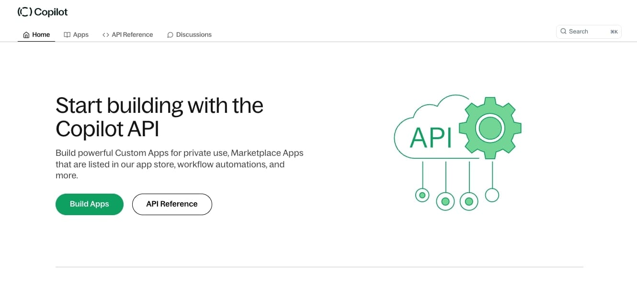Focus the Search input field
The height and width of the screenshot is (284, 637).
[587, 32]
